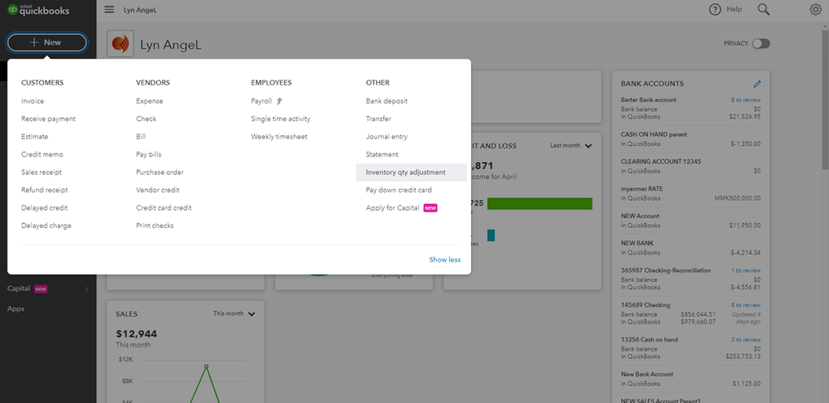Select the CLEARING ACCOUNT 12345 row
829x403 pixels.
[x=690, y=166]
